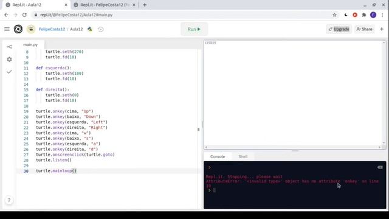Switch to the Console tab
The width and height of the screenshot is (389, 219).
218,157
